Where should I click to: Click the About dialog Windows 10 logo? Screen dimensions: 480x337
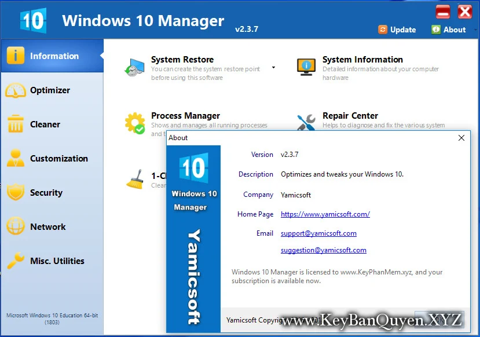194,168
